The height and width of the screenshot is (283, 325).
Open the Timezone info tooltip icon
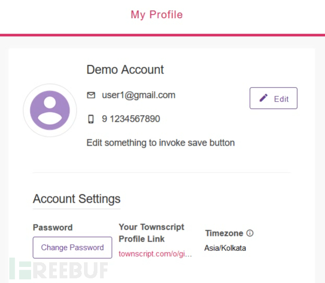point(250,233)
